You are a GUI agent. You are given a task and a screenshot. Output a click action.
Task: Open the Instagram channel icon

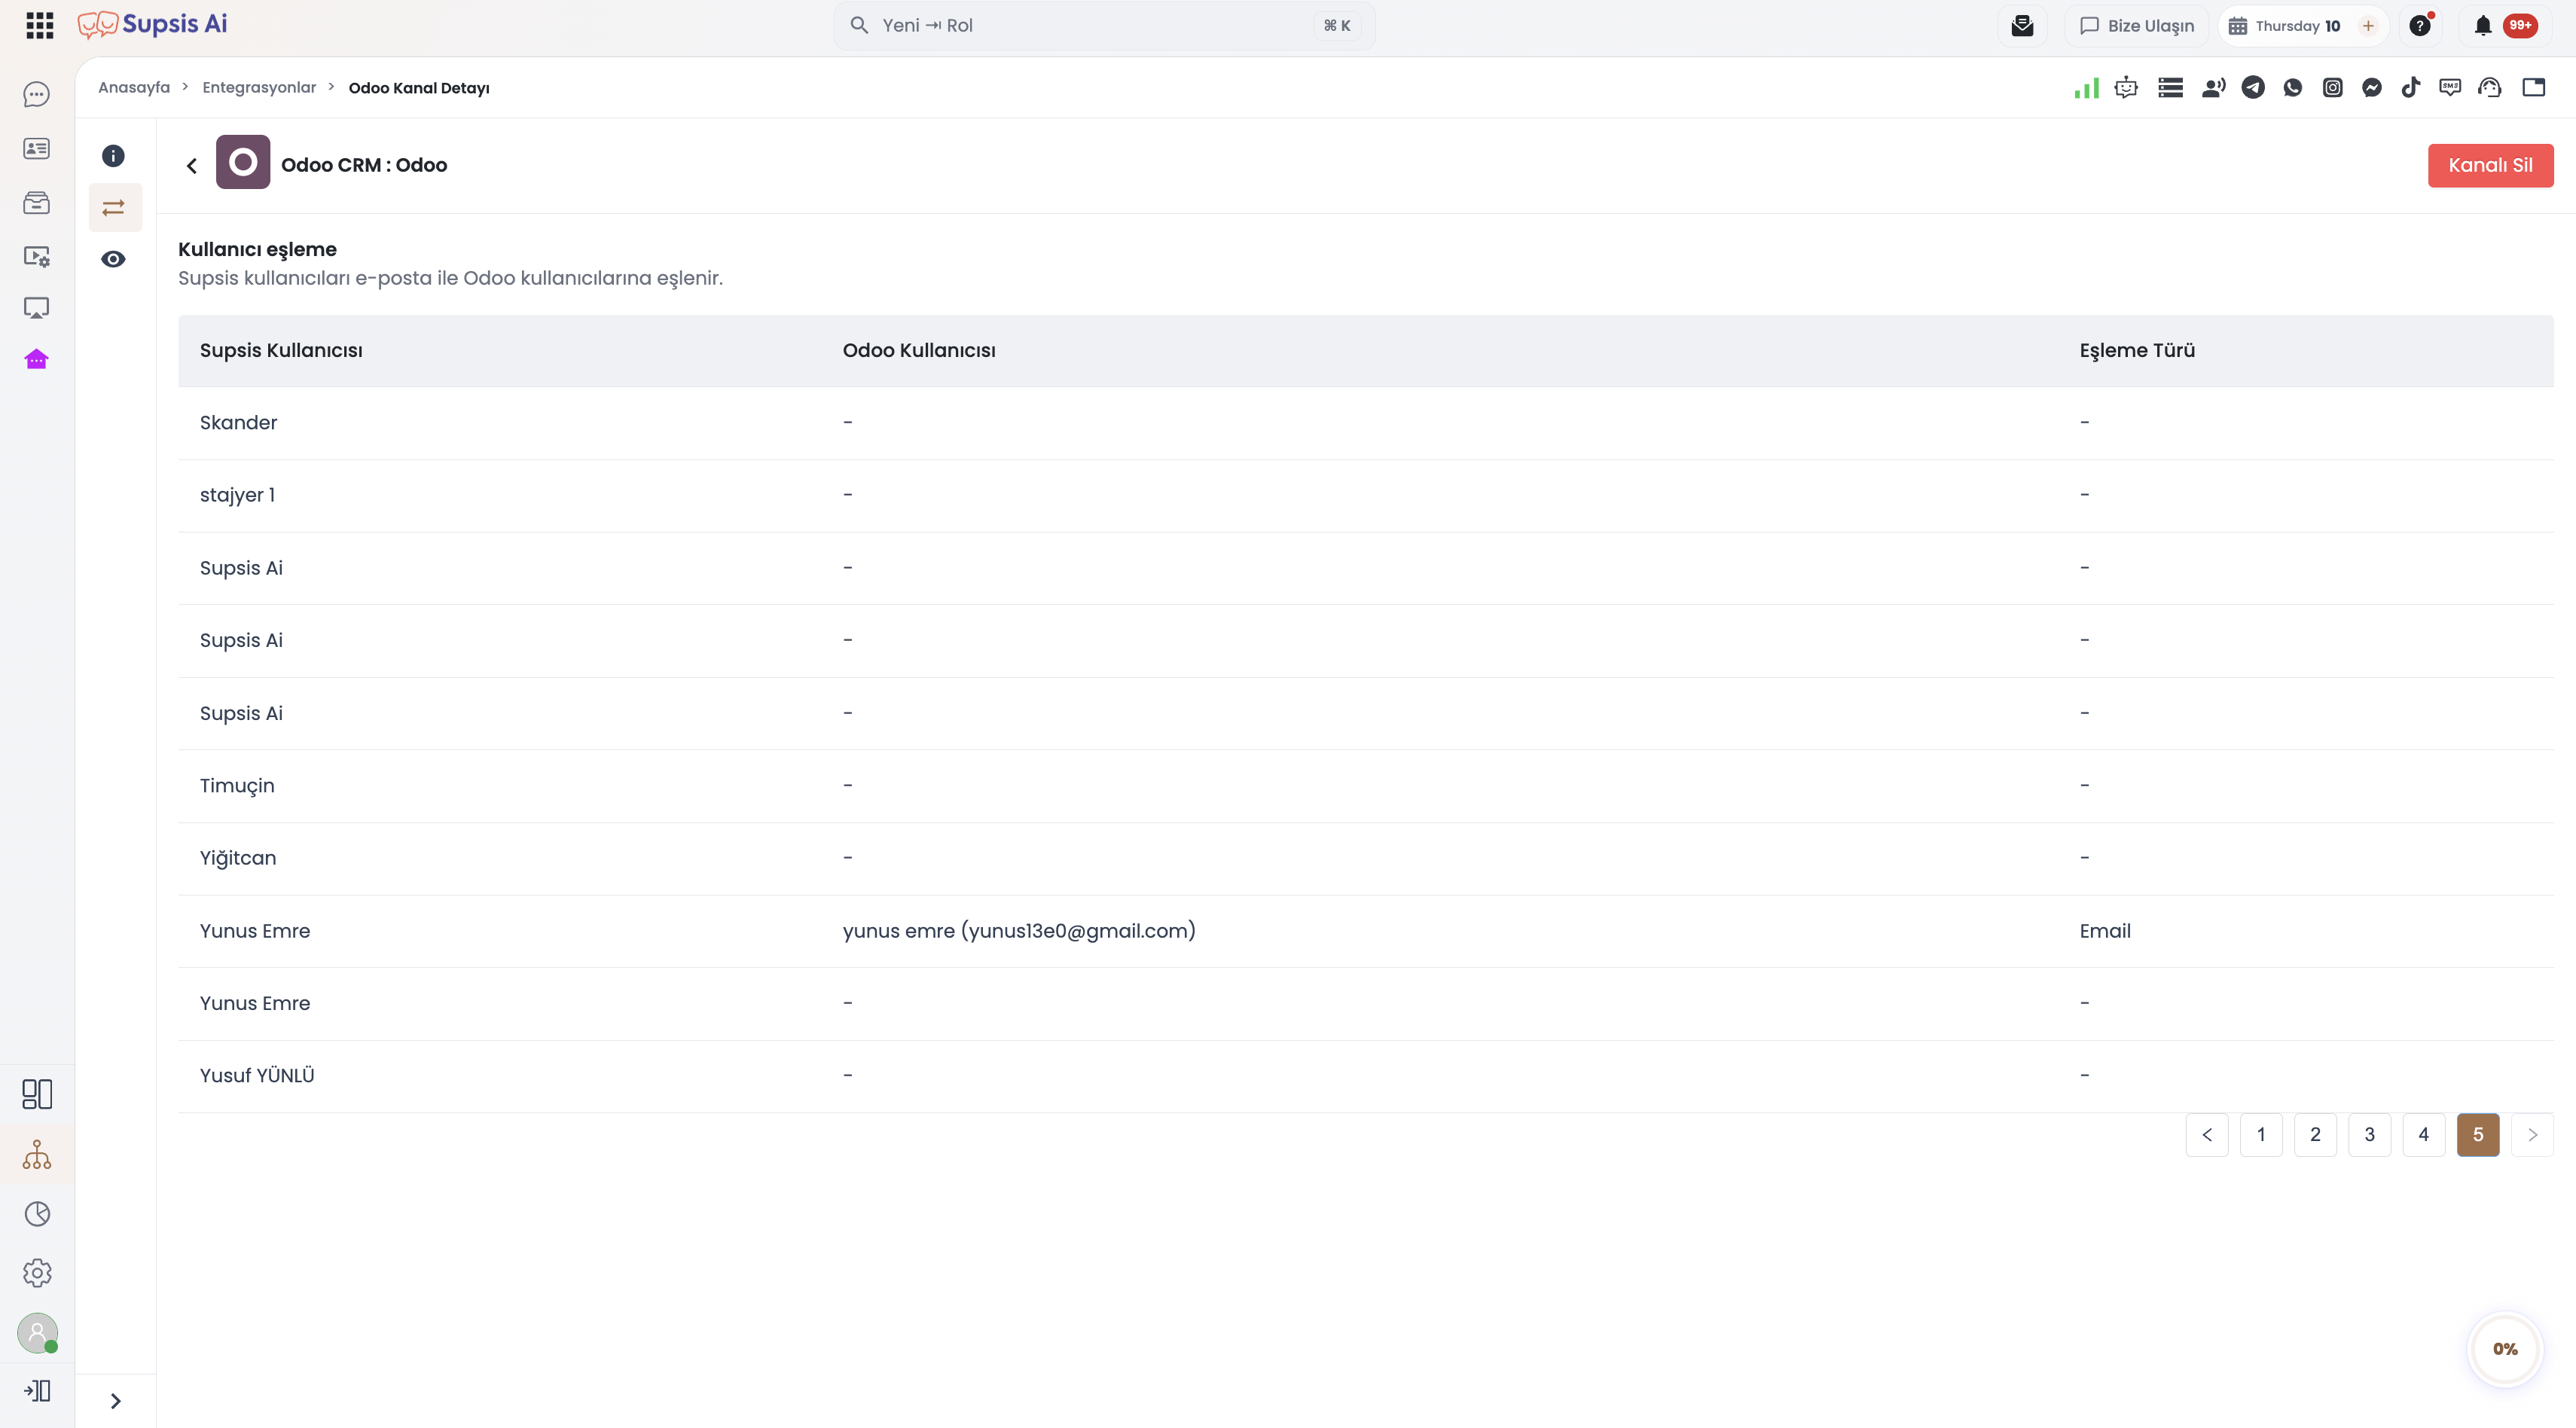2333,88
